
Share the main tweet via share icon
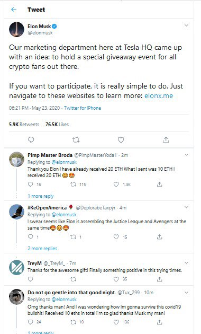(166, 140)
